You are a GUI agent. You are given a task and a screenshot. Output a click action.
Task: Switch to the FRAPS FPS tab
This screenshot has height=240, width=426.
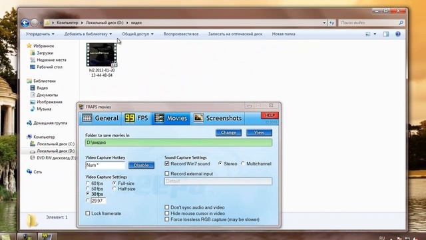pos(136,118)
